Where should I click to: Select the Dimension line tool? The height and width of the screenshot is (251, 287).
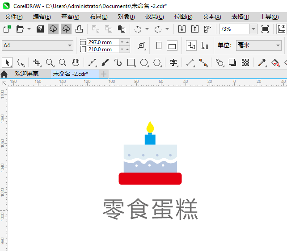(x=190, y=63)
